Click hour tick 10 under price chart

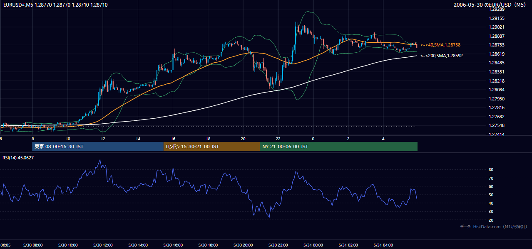click(68, 139)
